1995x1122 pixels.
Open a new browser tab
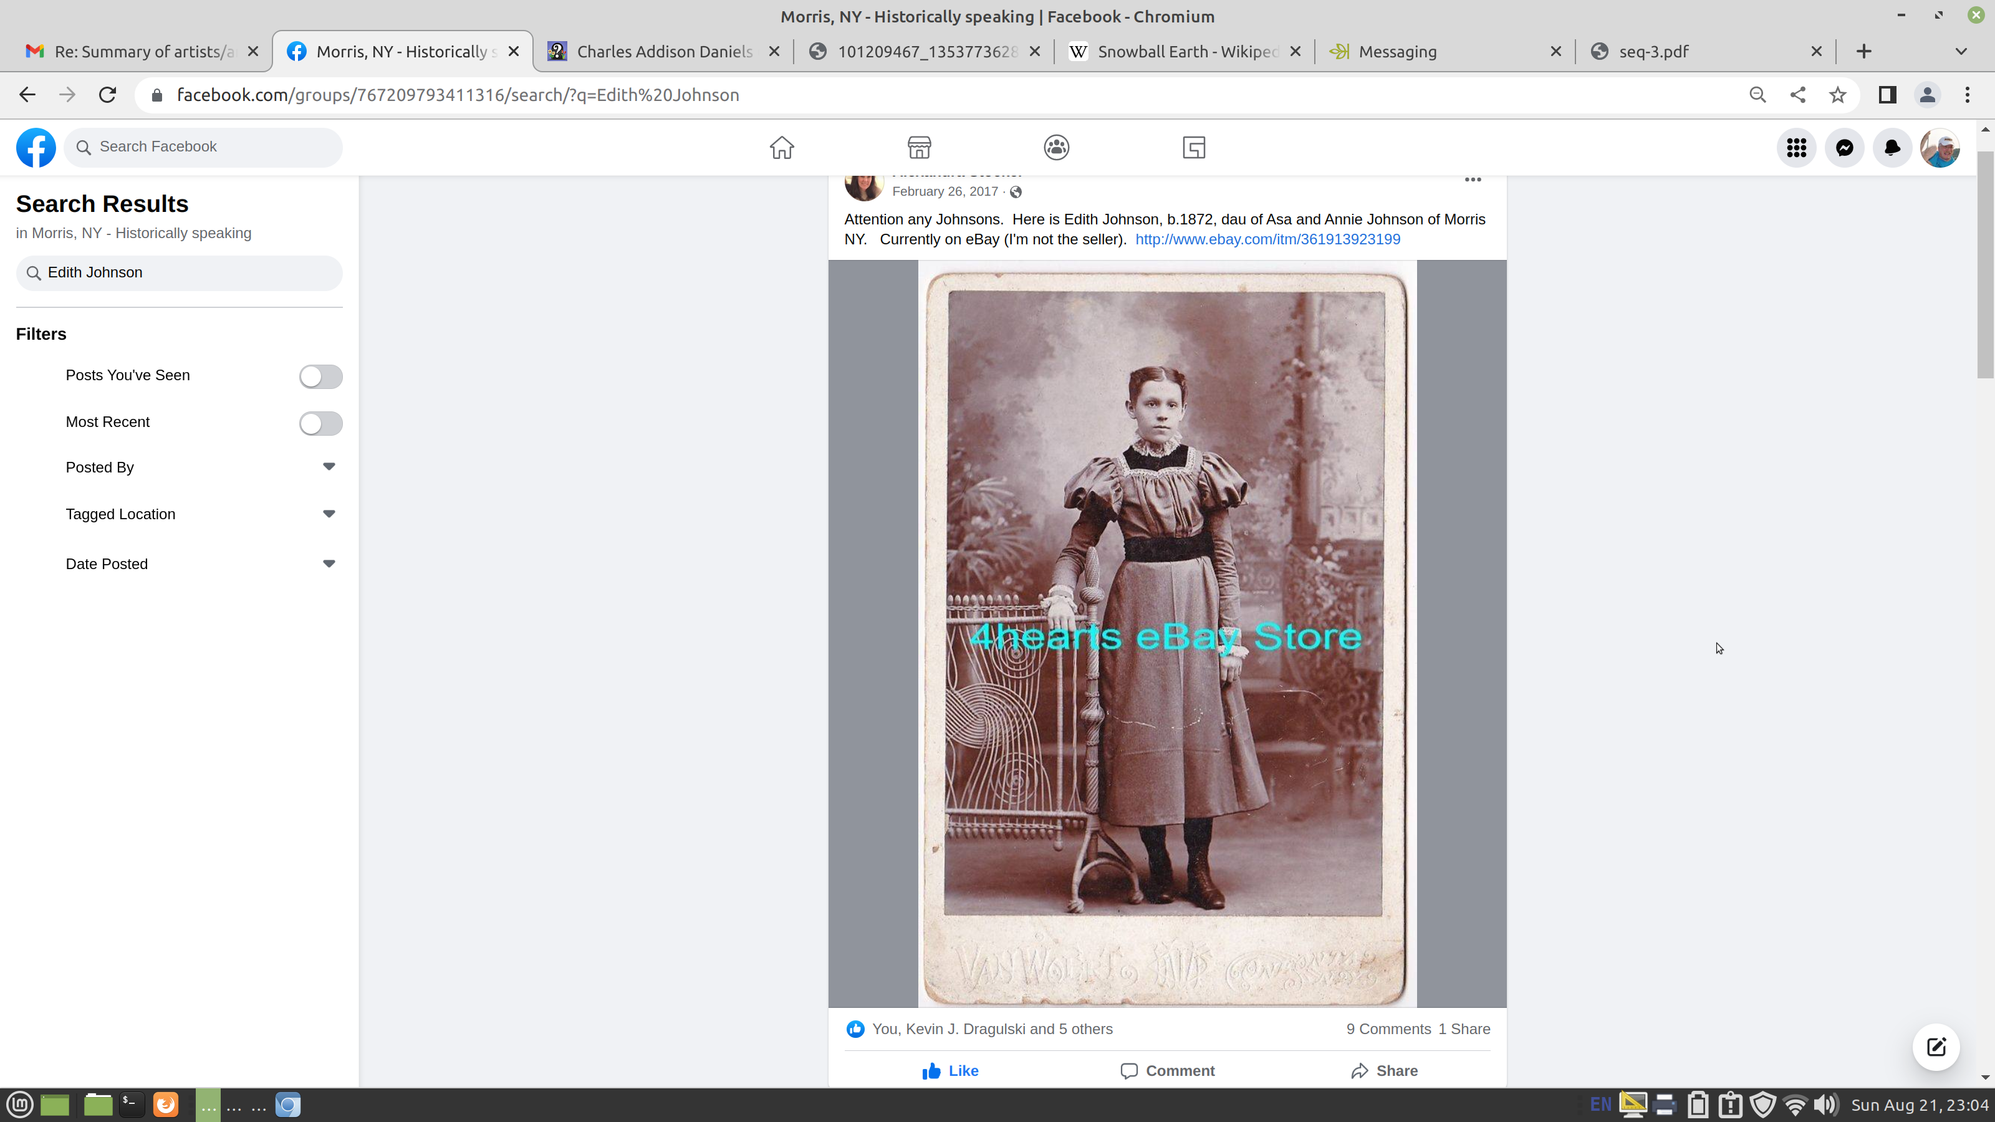tap(1864, 51)
